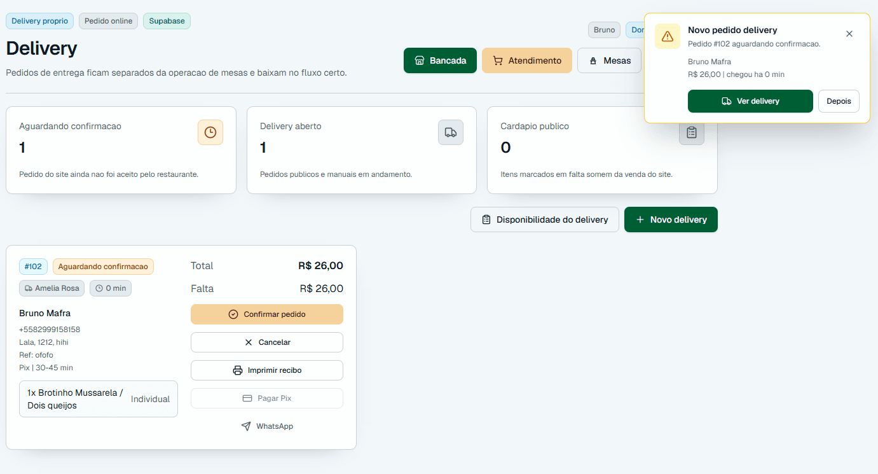Click Pagar Pix button
Viewport: 878px width, 474px height.
(267, 398)
